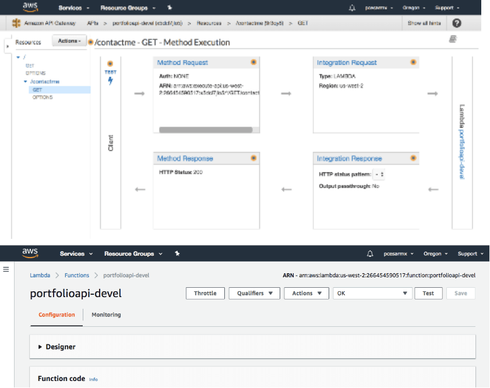Image resolution: width=490 pixels, height=388 pixels.
Task: Click the Resources panel heading
Action: (28, 42)
